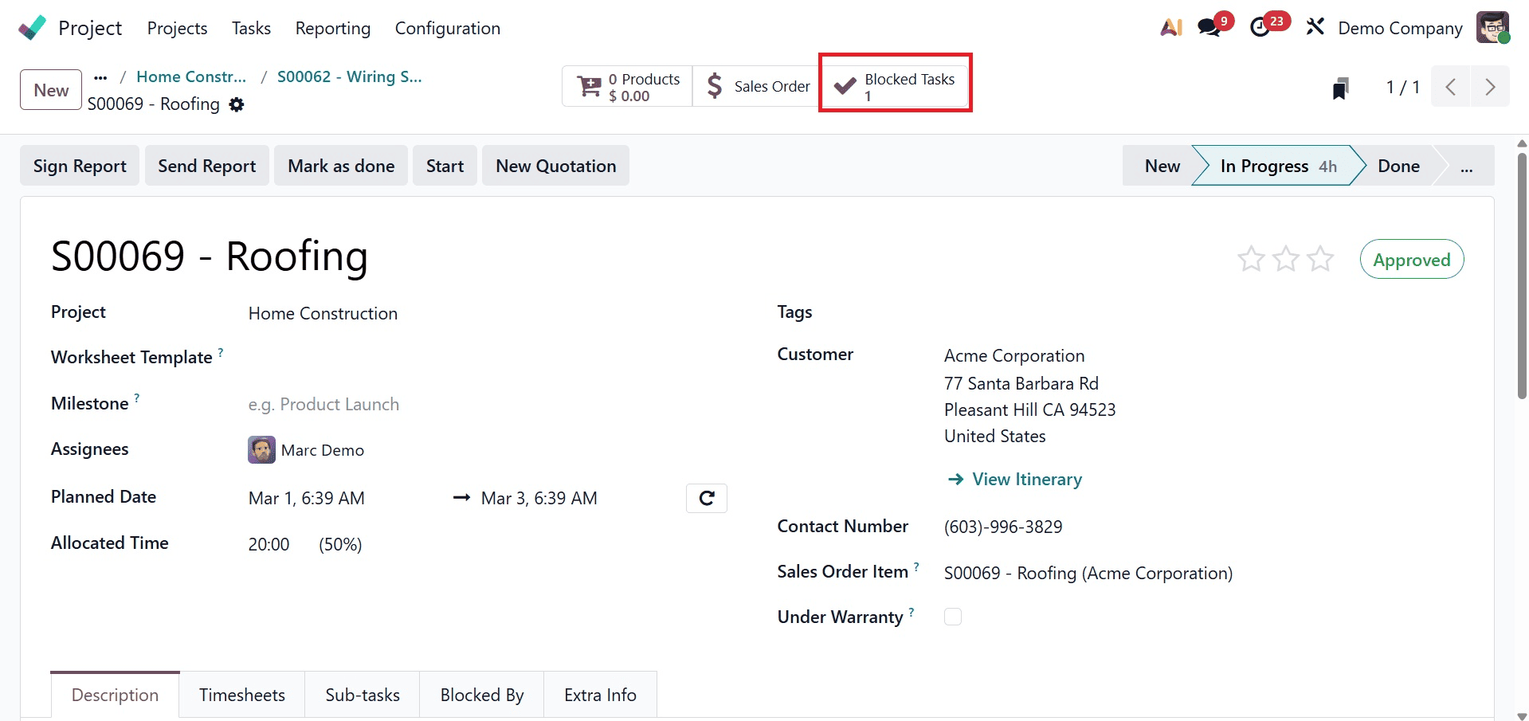Click the 0 Products cart button
Viewport: 1529px width, 721px height.
pos(626,86)
